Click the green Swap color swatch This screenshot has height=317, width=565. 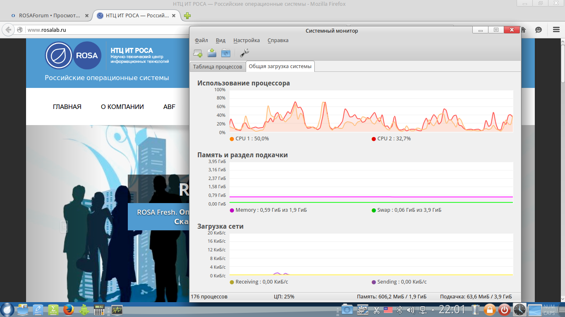click(373, 210)
